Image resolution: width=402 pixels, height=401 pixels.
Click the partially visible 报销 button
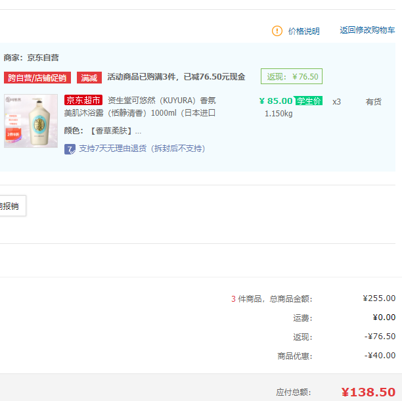(13, 206)
